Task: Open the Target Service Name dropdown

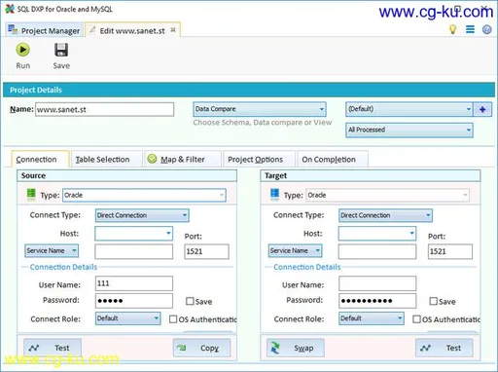Action: tap(295, 250)
